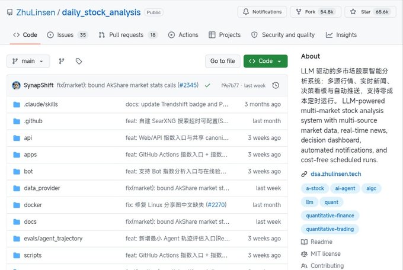The height and width of the screenshot is (270, 403).
Task: Open the .github folder
Action: coord(33,121)
